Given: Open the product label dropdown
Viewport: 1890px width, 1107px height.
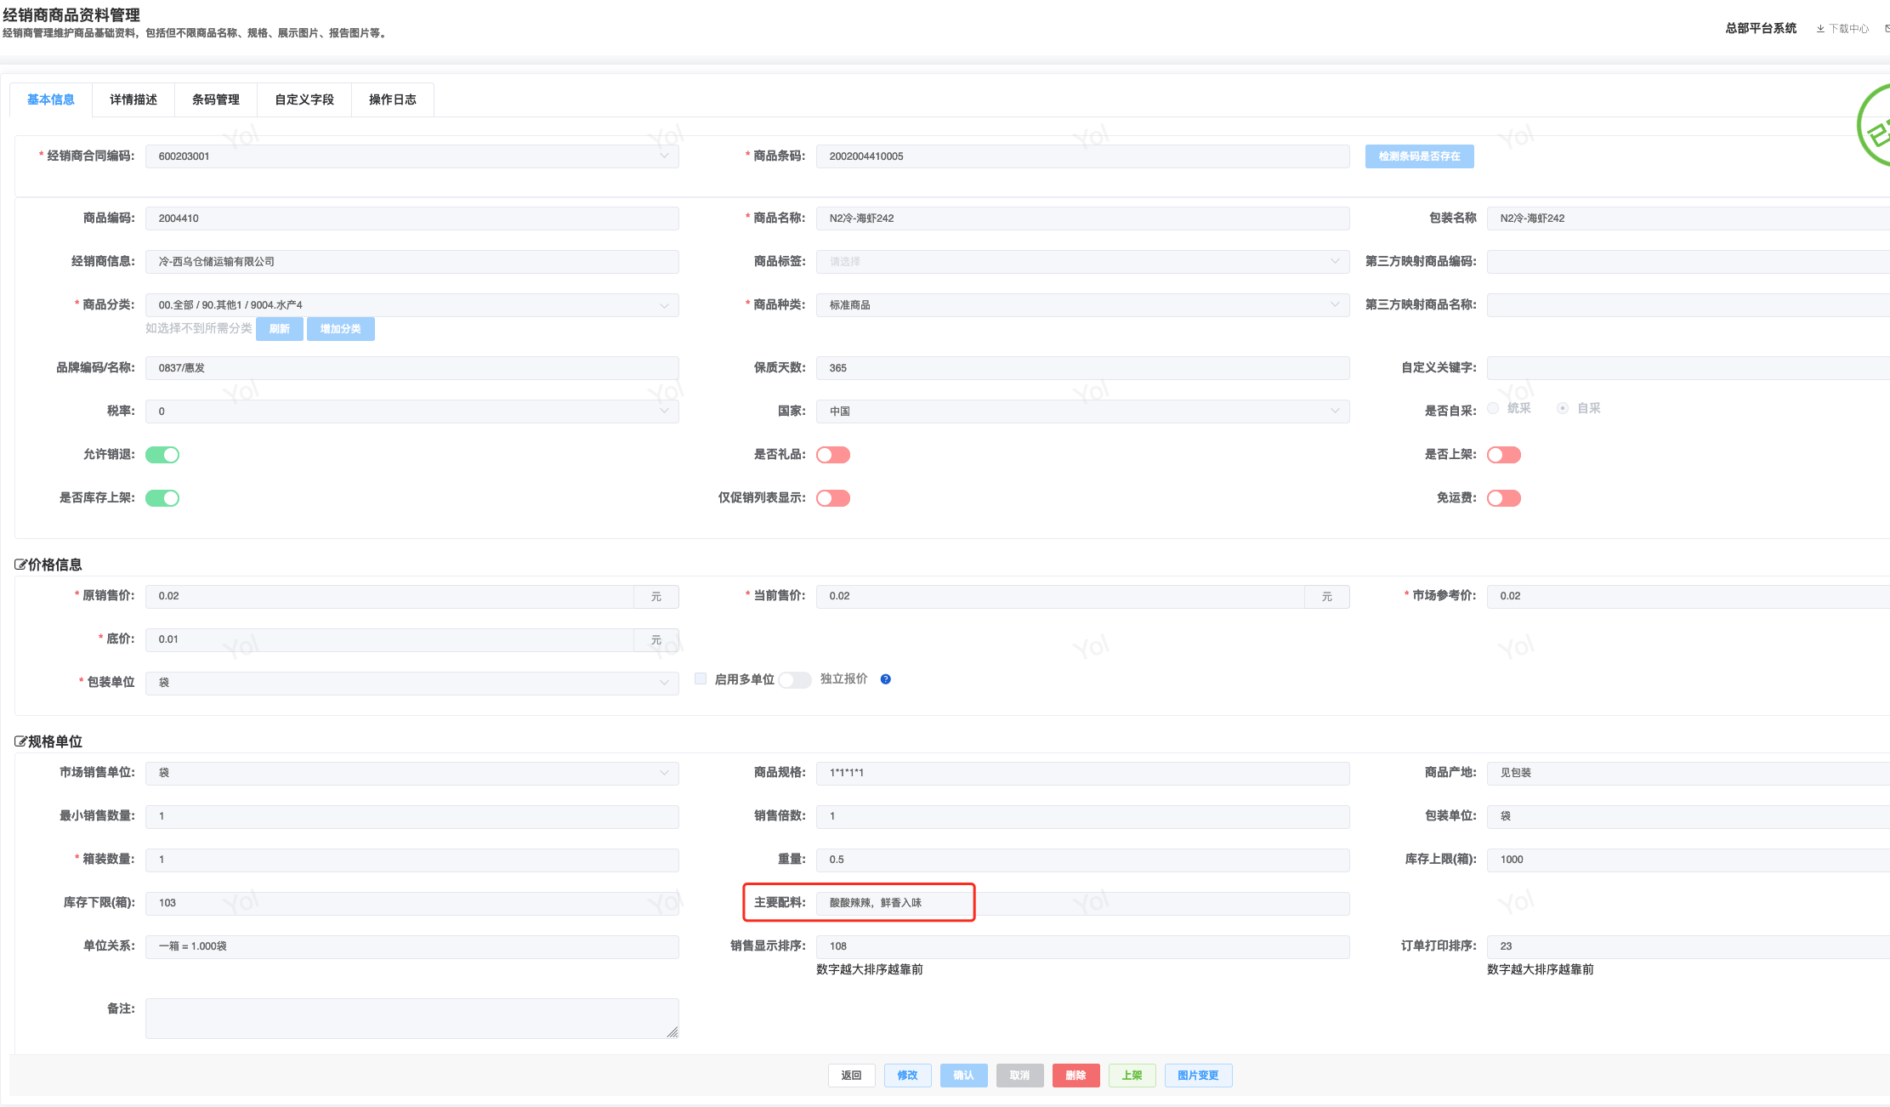Looking at the screenshot, I should tap(1081, 262).
